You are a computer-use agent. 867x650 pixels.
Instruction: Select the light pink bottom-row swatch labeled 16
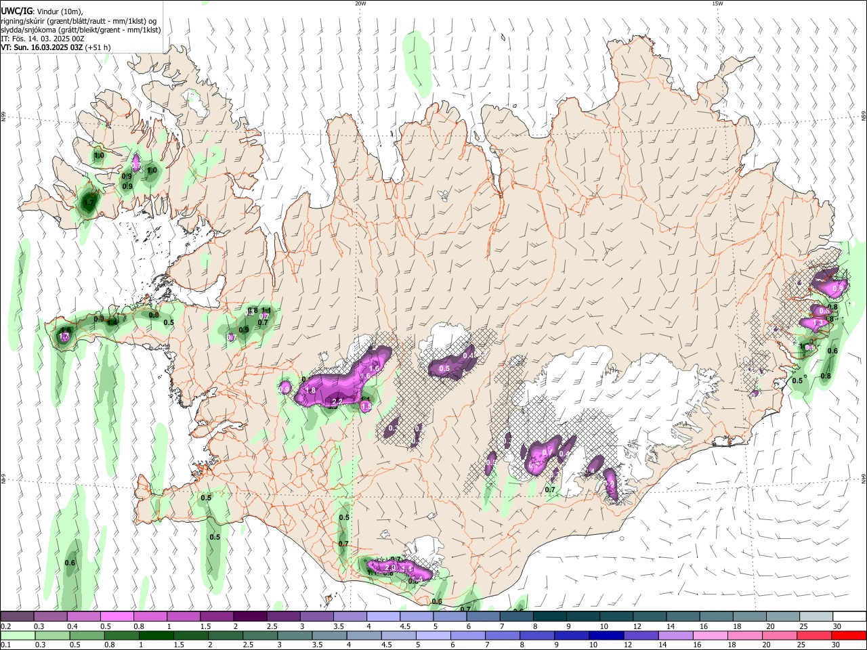[x=711, y=635]
